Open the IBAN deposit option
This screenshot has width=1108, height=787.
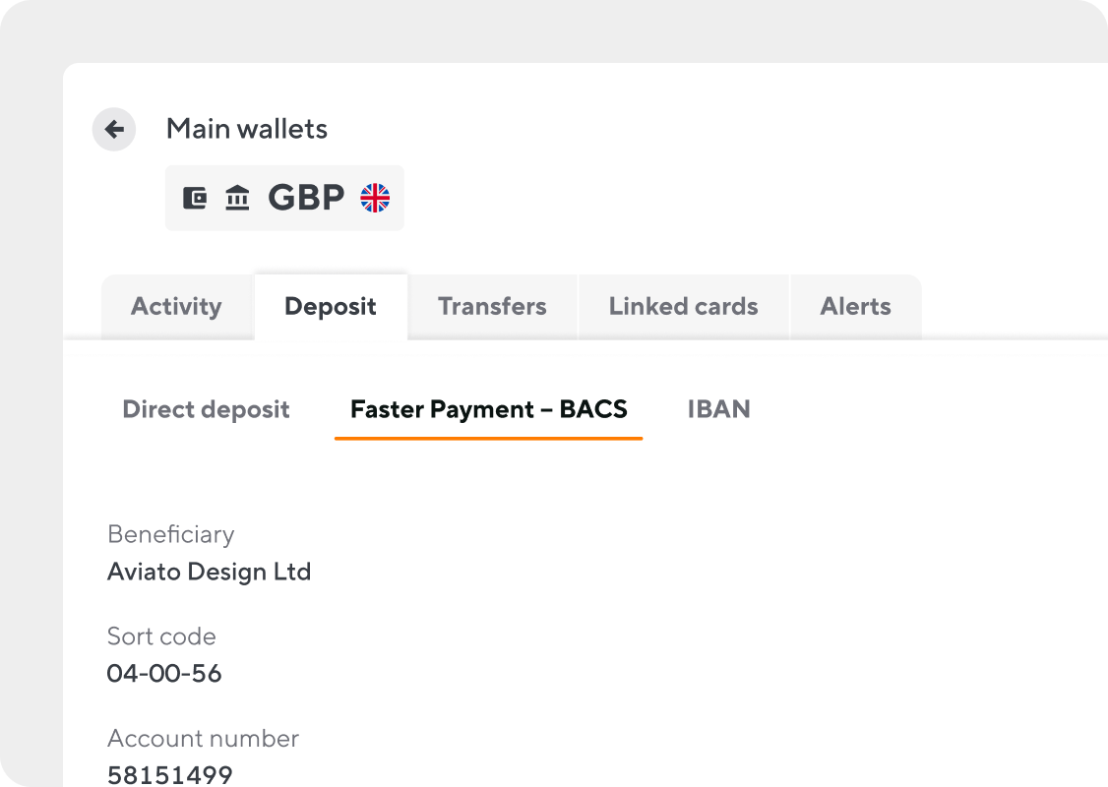719,409
